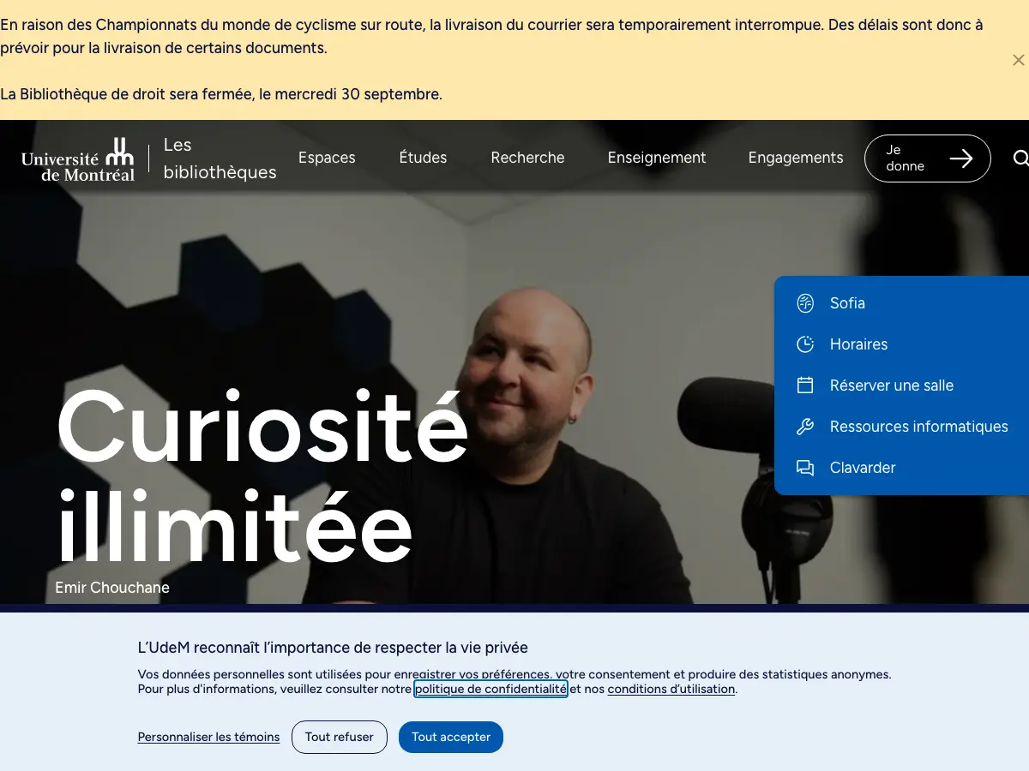Click the Emir Chouchane caption
Viewport: 1029px width, 771px height.
tap(112, 588)
